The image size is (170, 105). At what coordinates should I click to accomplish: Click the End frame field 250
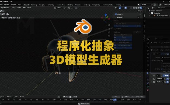pyautogui.click(x=140, y=97)
